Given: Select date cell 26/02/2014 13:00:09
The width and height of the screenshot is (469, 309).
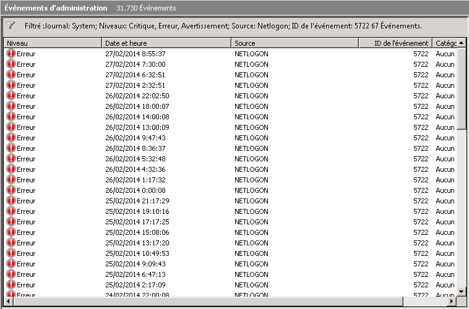Looking at the screenshot, I should tap(137, 127).
